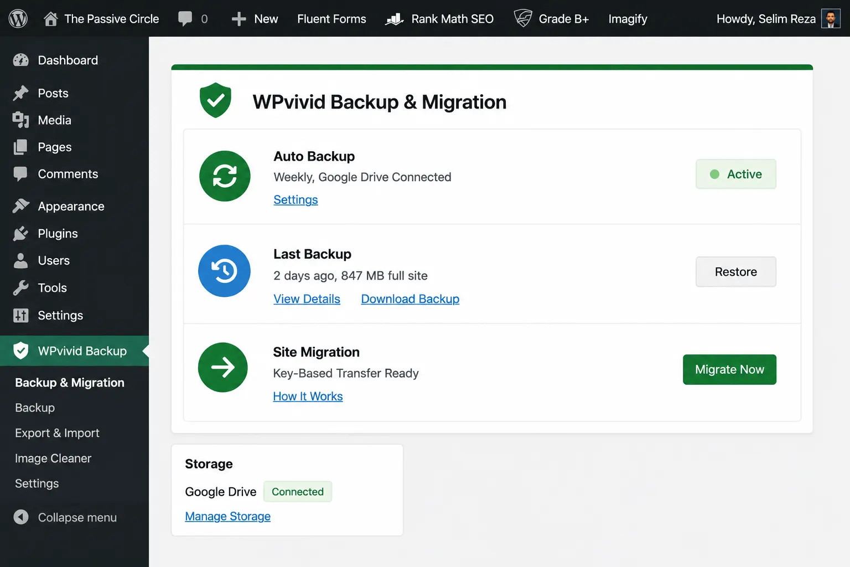This screenshot has height=567, width=850.
Task: Click the Last Backup history clock icon
Action: (225, 271)
